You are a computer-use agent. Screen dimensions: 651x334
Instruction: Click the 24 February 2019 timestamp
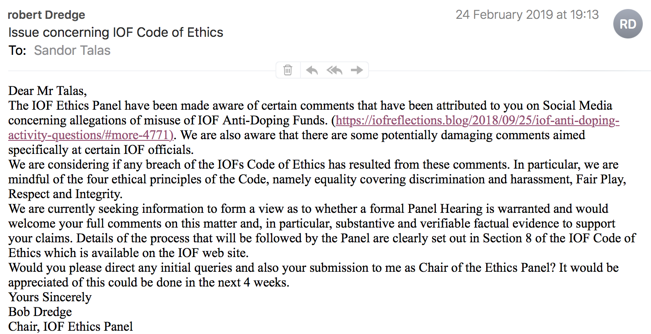[x=527, y=15]
